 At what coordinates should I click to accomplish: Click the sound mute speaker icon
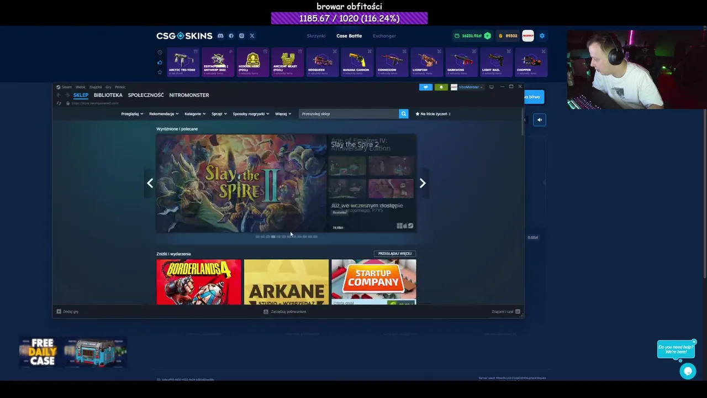(x=540, y=119)
